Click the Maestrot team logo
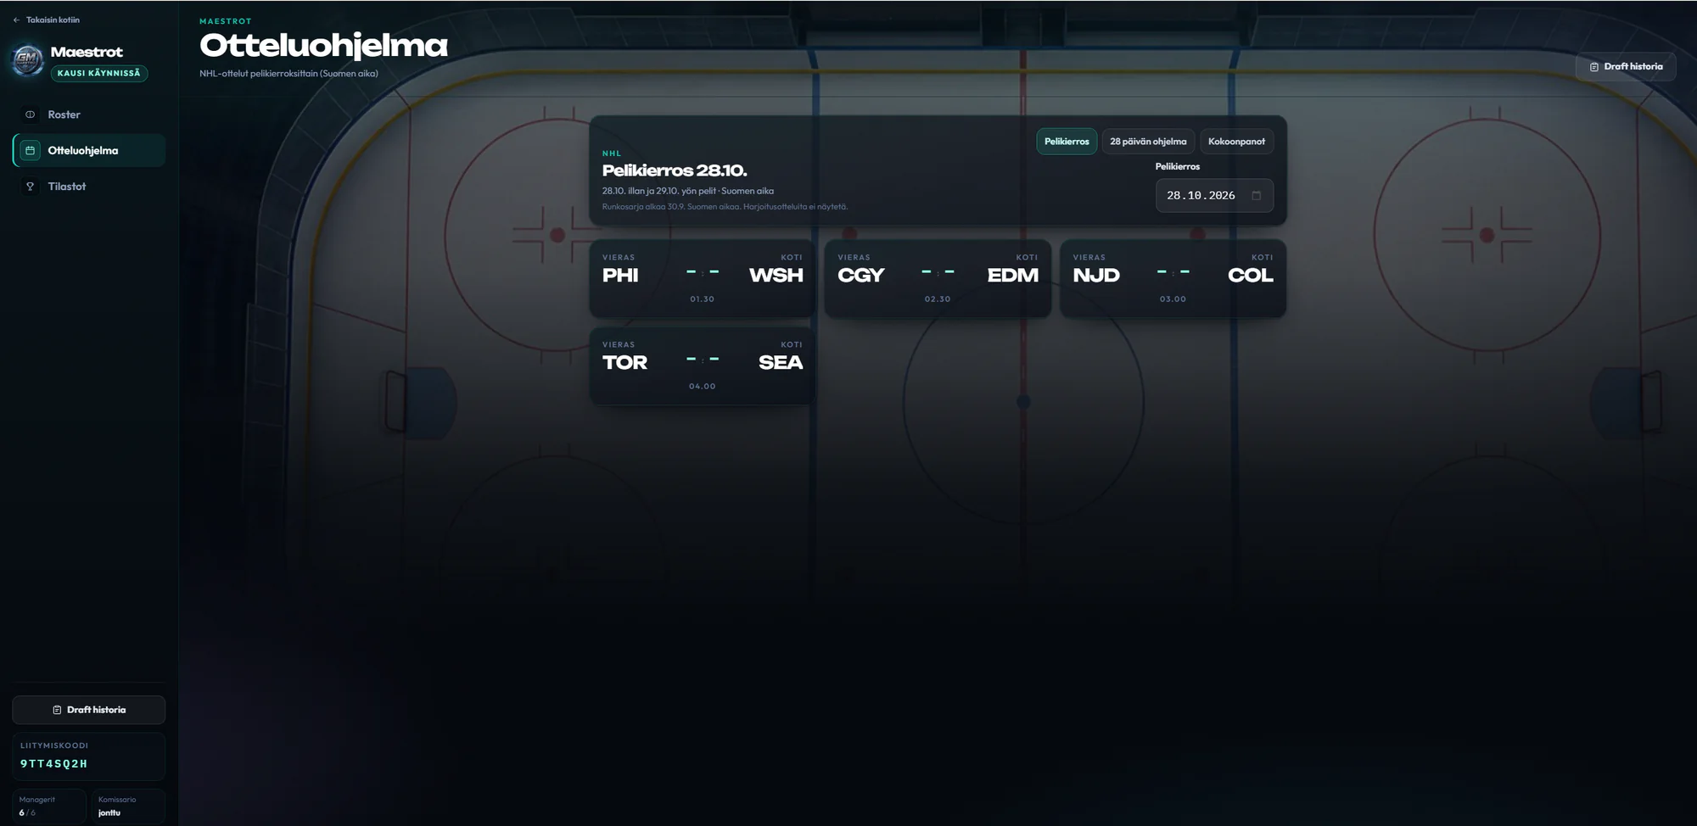The height and width of the screenshot is (826, 1697). (27, 60)
